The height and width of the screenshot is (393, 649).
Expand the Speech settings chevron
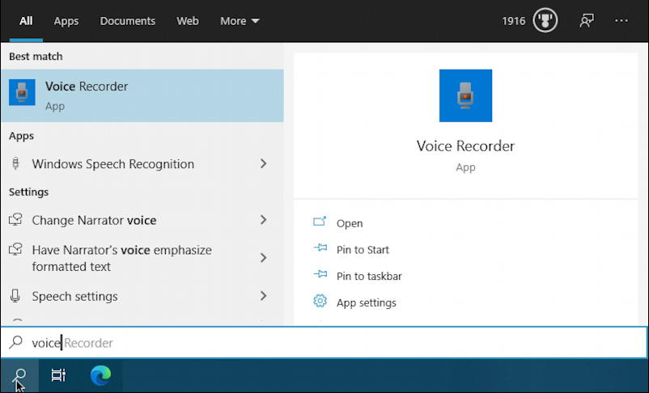tap(263, 296)
